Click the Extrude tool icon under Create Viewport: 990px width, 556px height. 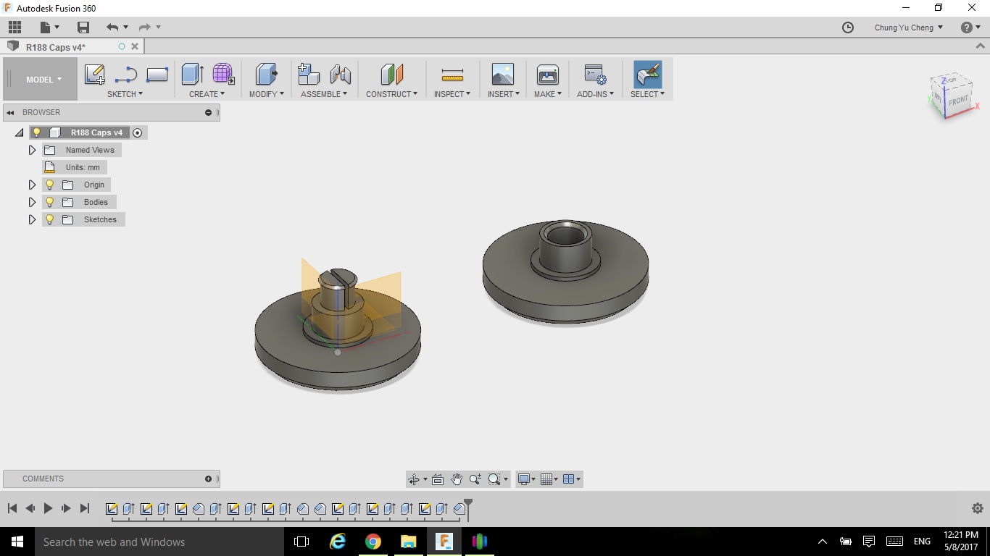coord(192,75)
